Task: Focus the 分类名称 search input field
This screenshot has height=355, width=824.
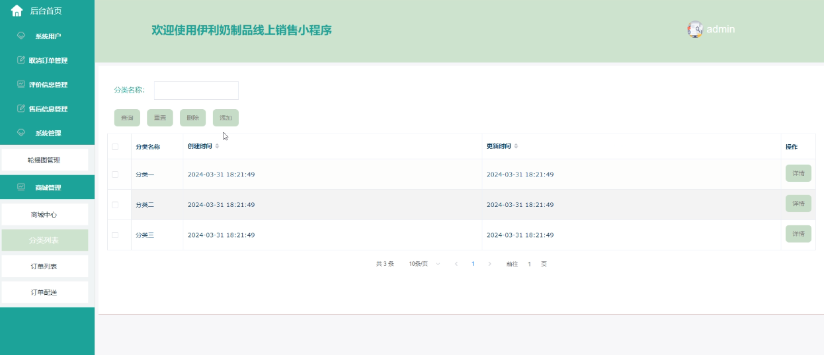Action: 196,91
